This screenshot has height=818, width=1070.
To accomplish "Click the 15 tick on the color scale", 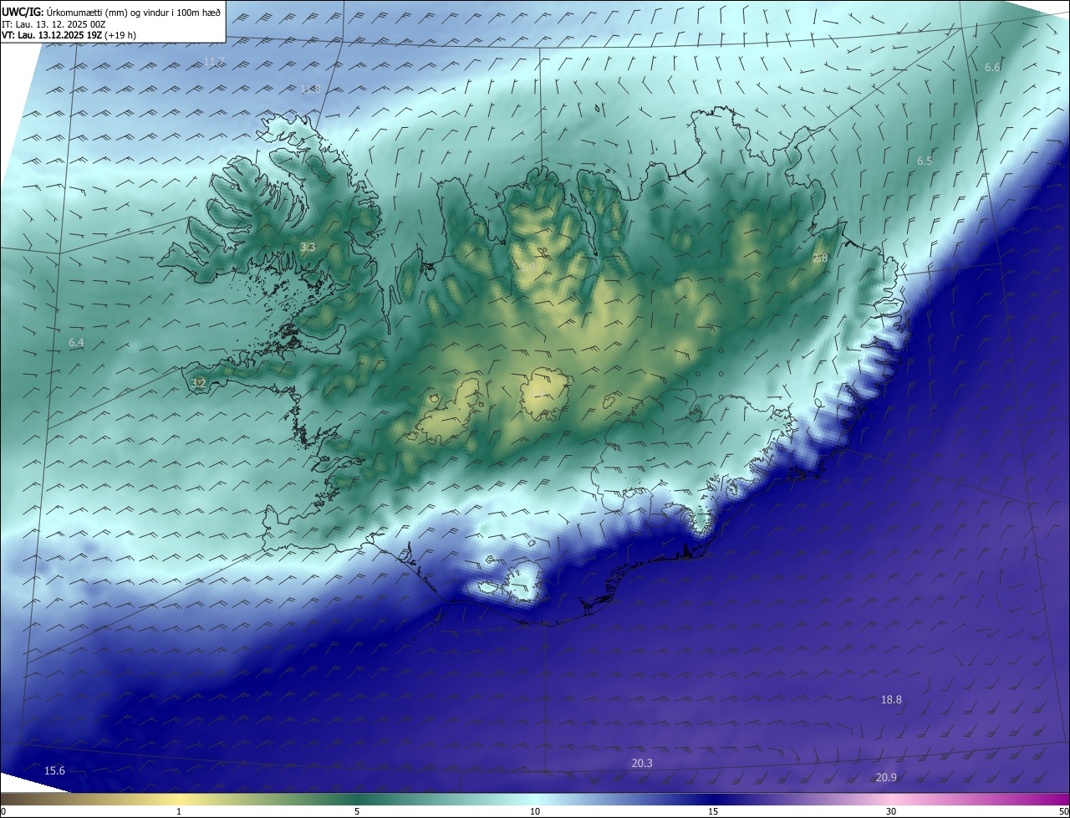I will click(713, 811).
